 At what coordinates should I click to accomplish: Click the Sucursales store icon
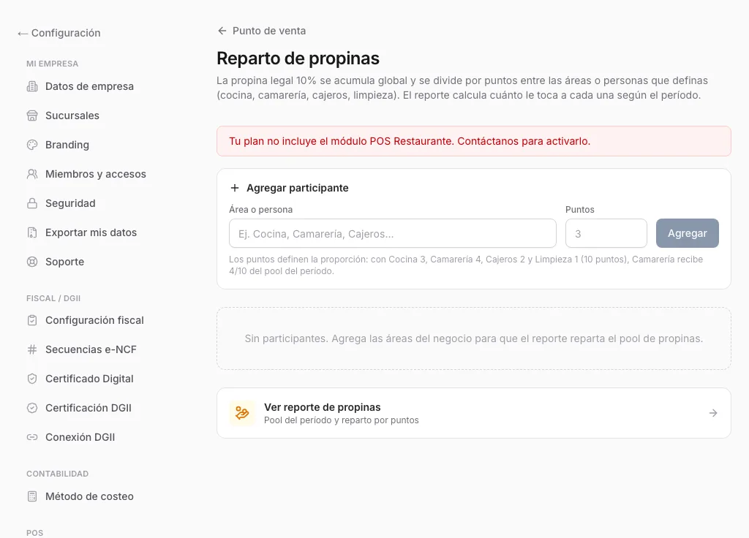(x=32, y=115)
